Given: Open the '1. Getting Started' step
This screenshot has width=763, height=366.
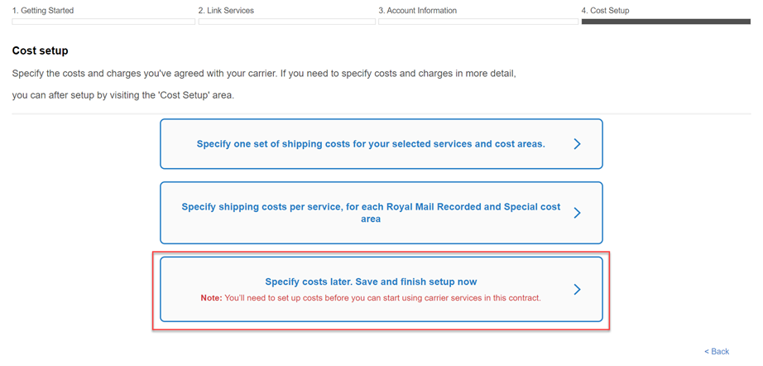Looking at the screenshot, I should click(43, 10).
